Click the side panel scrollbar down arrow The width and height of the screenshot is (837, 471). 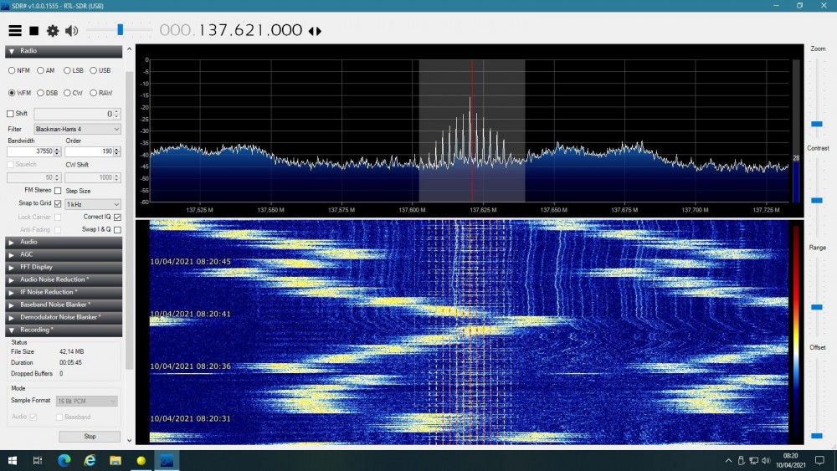(x=129, y=441)
